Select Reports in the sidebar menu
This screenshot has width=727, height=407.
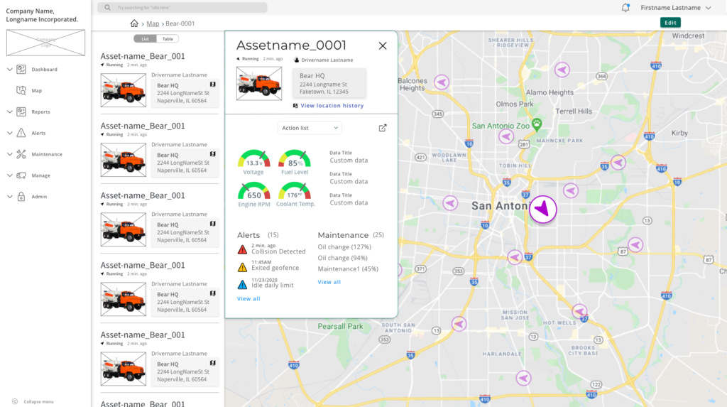click(40, 112)
